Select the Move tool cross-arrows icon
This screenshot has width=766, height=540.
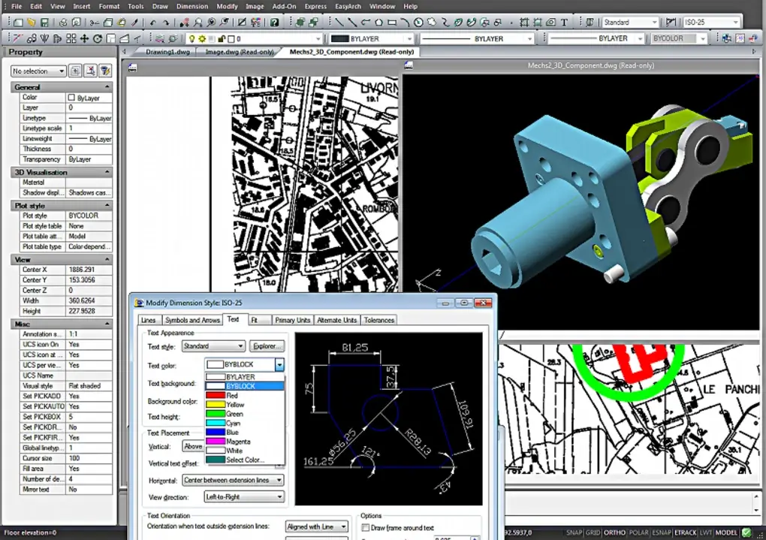point(84,38)
